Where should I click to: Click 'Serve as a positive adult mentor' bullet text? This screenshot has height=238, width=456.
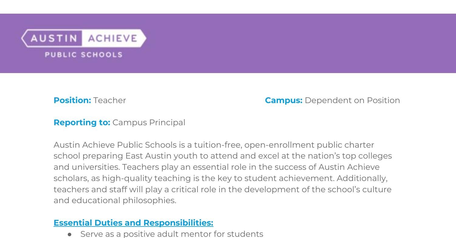(x=172, y=234)
